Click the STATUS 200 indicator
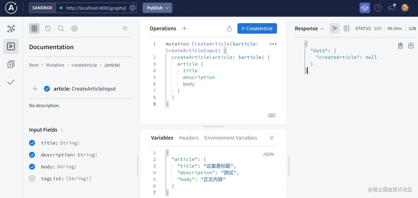This screenshot has width=418, height=198. click(x=368, y=28)
